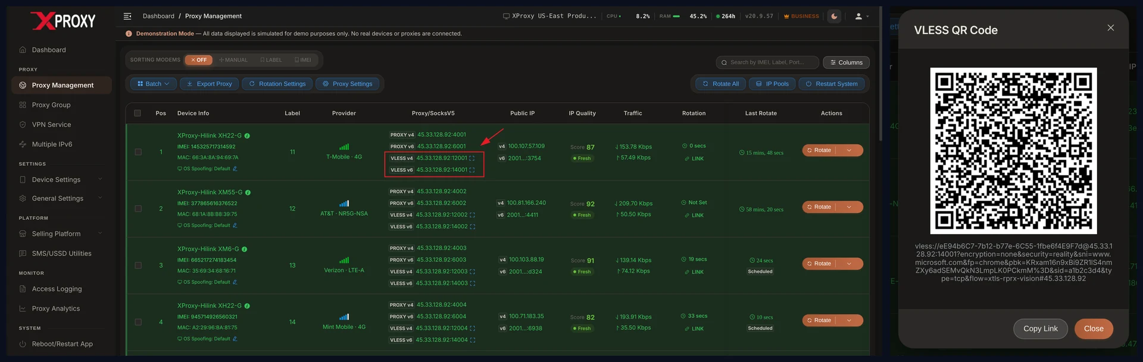Edit OS Spoofing for device in row 3
This screenshot has width=1143, height=362.
click(x=235, y=282)
